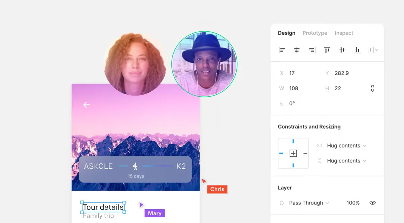The height and width of the screenshot is (223, 404).
Task: Toggle constrain proportions lock
Action: click(372, 88)
